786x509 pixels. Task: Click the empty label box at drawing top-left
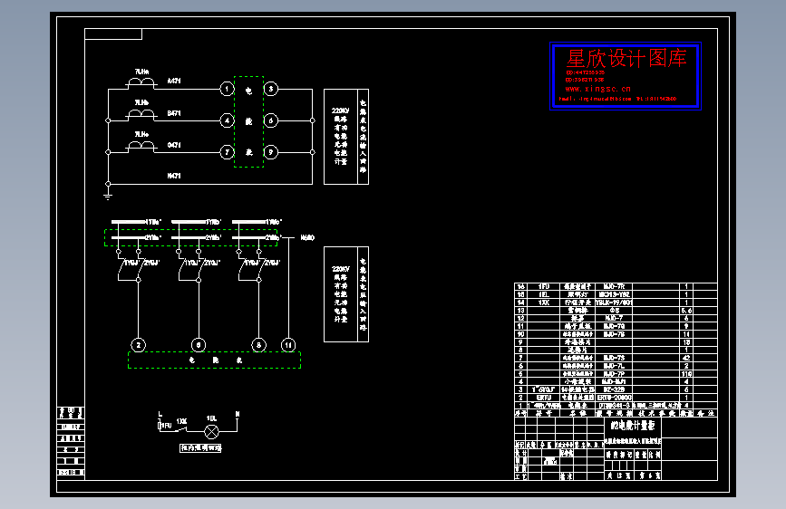pyautogui.click(x=113, y=34)
